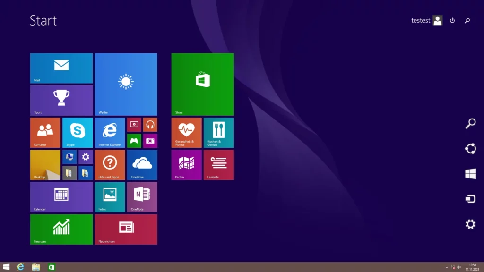The image size is (484, 272).
Task: Click the testest user account name
Action: (420, 20)
